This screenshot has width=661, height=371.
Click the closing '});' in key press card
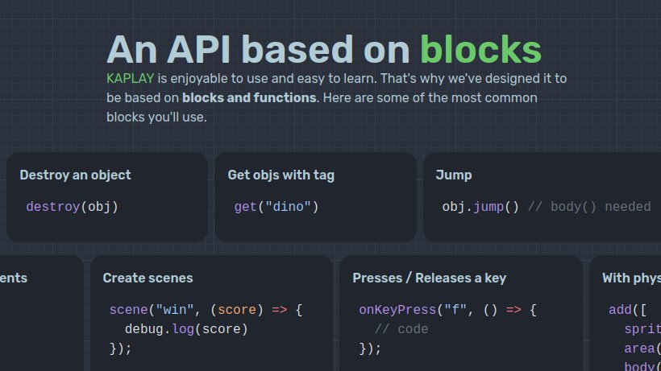pyautogui.click(x=370, y=348)
